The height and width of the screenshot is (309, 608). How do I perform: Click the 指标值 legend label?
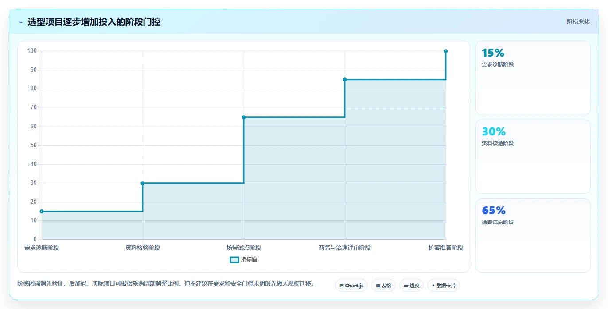pos(249,259)
